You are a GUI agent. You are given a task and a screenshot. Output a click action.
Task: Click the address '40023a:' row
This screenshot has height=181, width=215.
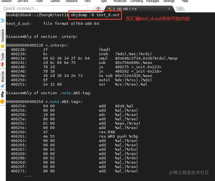(x=94, y=58)
